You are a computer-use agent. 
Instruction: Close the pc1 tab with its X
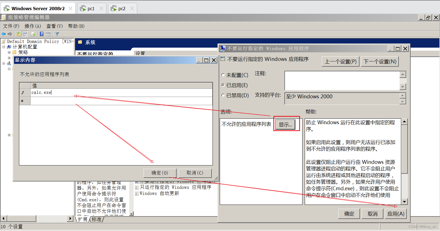tap(101, 9)
